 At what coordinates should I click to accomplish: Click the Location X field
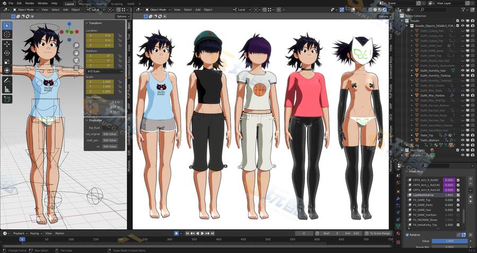100,36
